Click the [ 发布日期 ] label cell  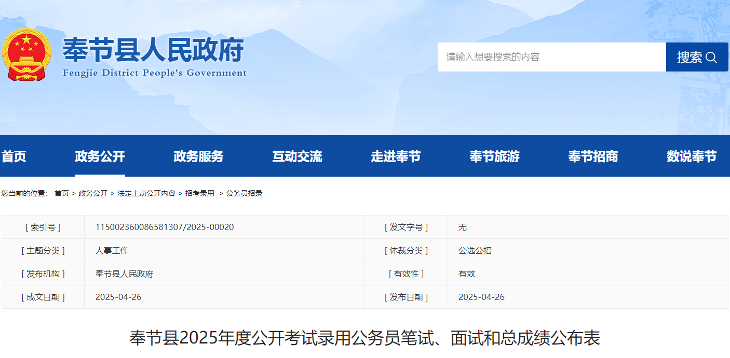click(407, 297)
